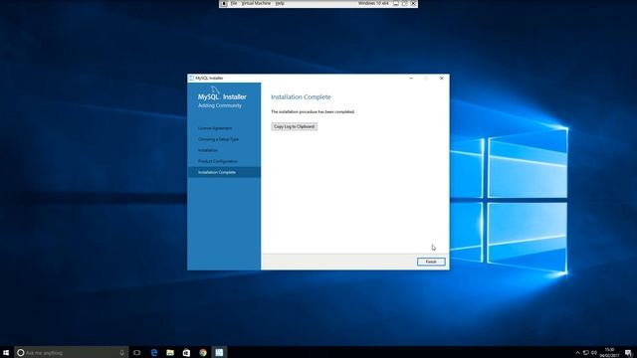Click the Cortana search box

[x=72, y=352]
